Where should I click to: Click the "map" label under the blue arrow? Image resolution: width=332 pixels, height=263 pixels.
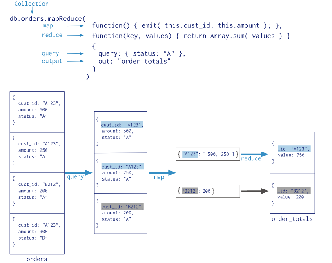coord(159,177)
